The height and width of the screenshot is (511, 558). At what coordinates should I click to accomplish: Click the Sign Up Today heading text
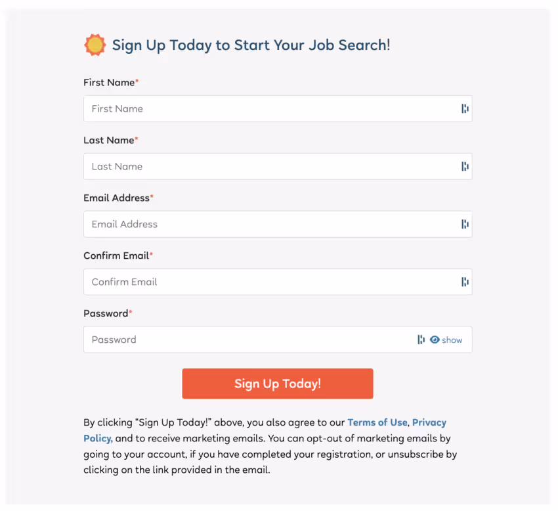pos(251,45)
